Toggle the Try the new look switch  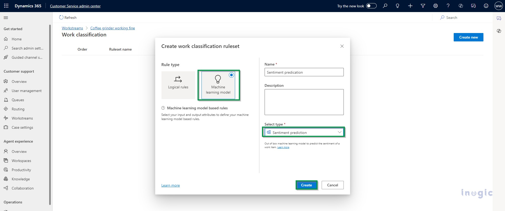click(371, 6)
